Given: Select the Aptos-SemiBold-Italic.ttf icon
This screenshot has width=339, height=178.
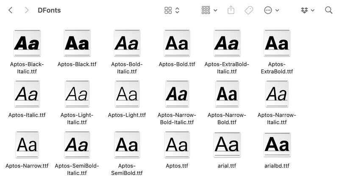Looking at the screenshot, I should (77, 145).
